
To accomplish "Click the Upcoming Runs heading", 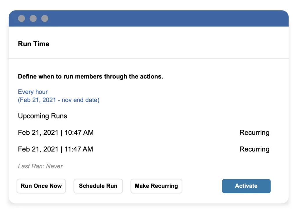I will 42,116.
